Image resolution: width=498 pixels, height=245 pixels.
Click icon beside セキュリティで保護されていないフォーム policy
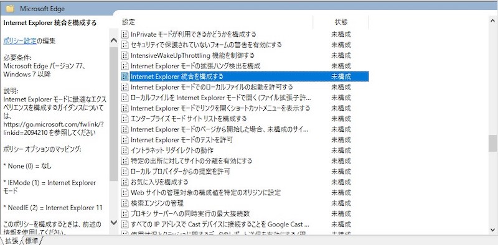pyautogui.click(x=125, y=45)
